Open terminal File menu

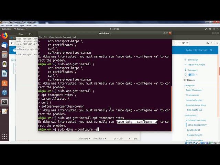41,37
